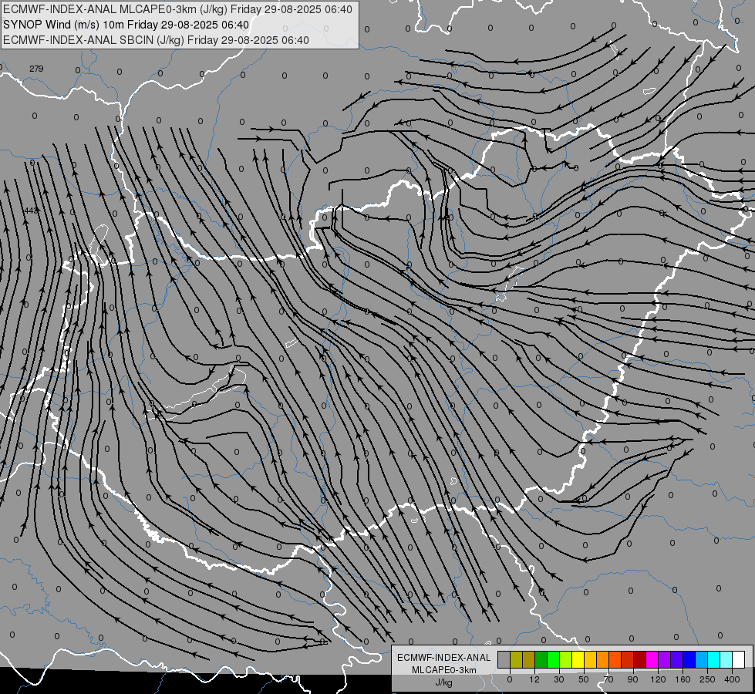Click the legend scale label 12
755x694 pixels.
[534, 679]
